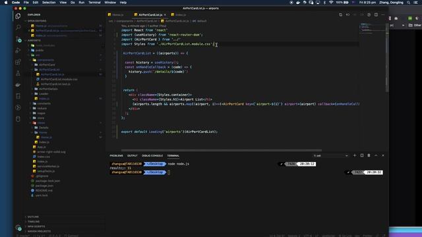The image size is (422, 237).
Task: Add a new terminal with plus icon
Action: click(355, 155)
